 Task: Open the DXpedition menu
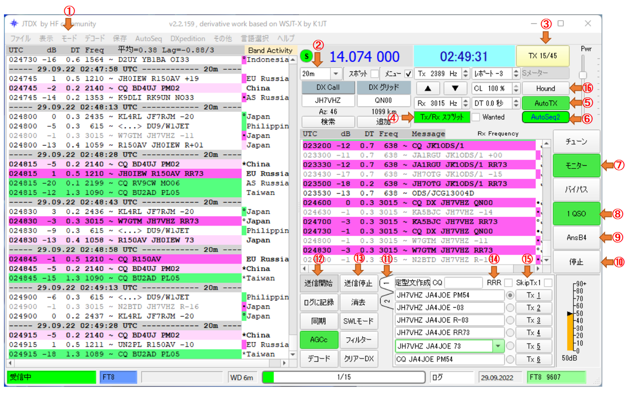click(x=188, y=38)
